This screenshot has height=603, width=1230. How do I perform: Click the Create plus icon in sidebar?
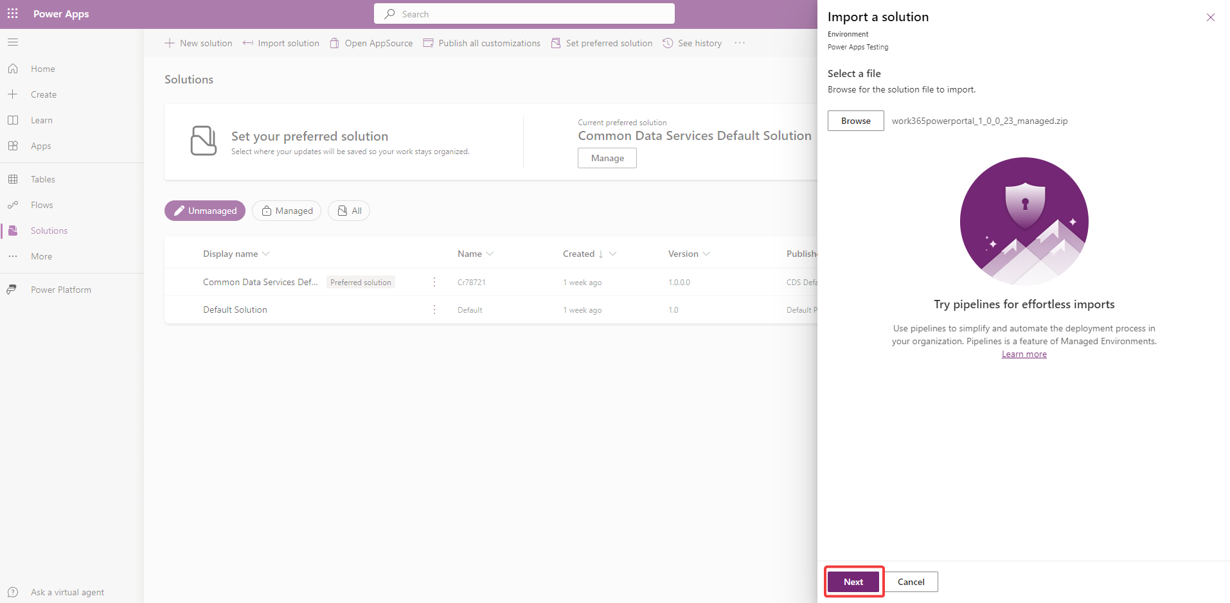point(13,94)
